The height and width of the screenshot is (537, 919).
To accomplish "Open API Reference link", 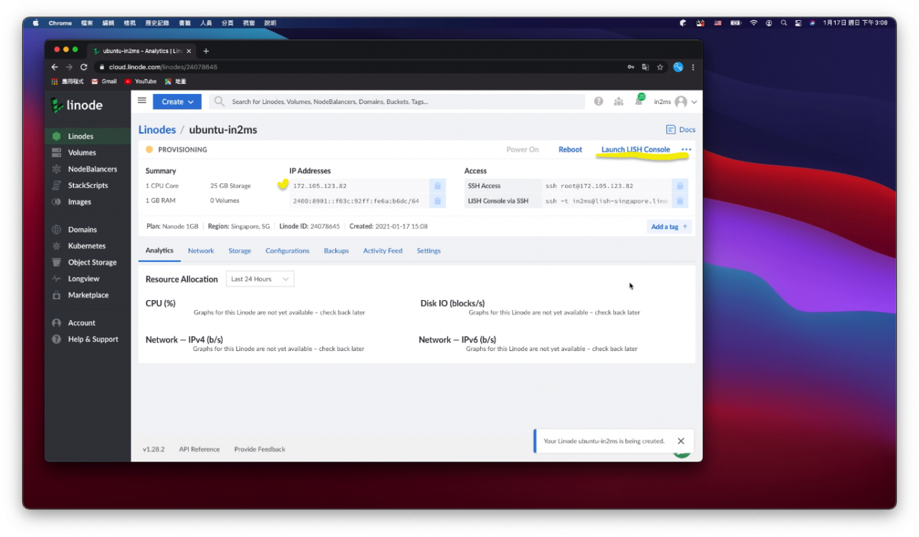I will coord(200,449).
